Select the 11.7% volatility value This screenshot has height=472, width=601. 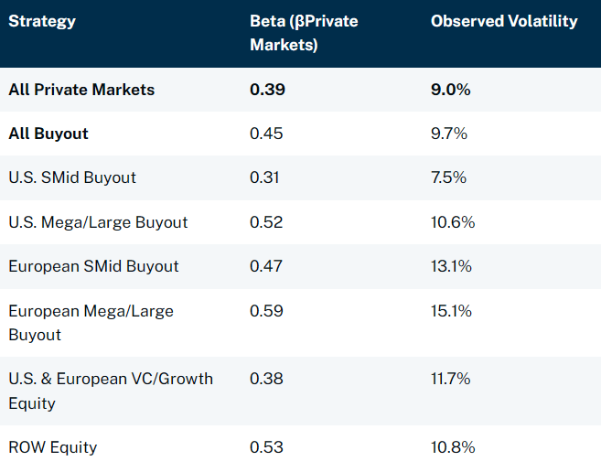click(x=452, y=379)
